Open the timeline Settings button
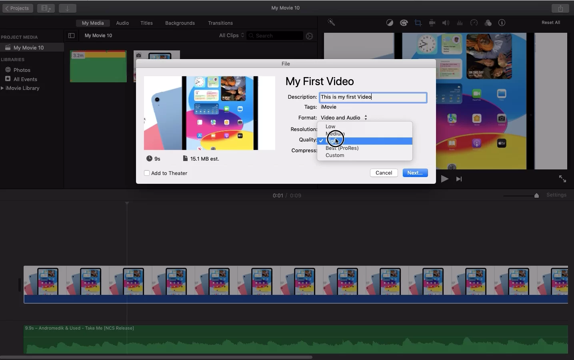This screenshot has width=574, height=360. (556, 195)
